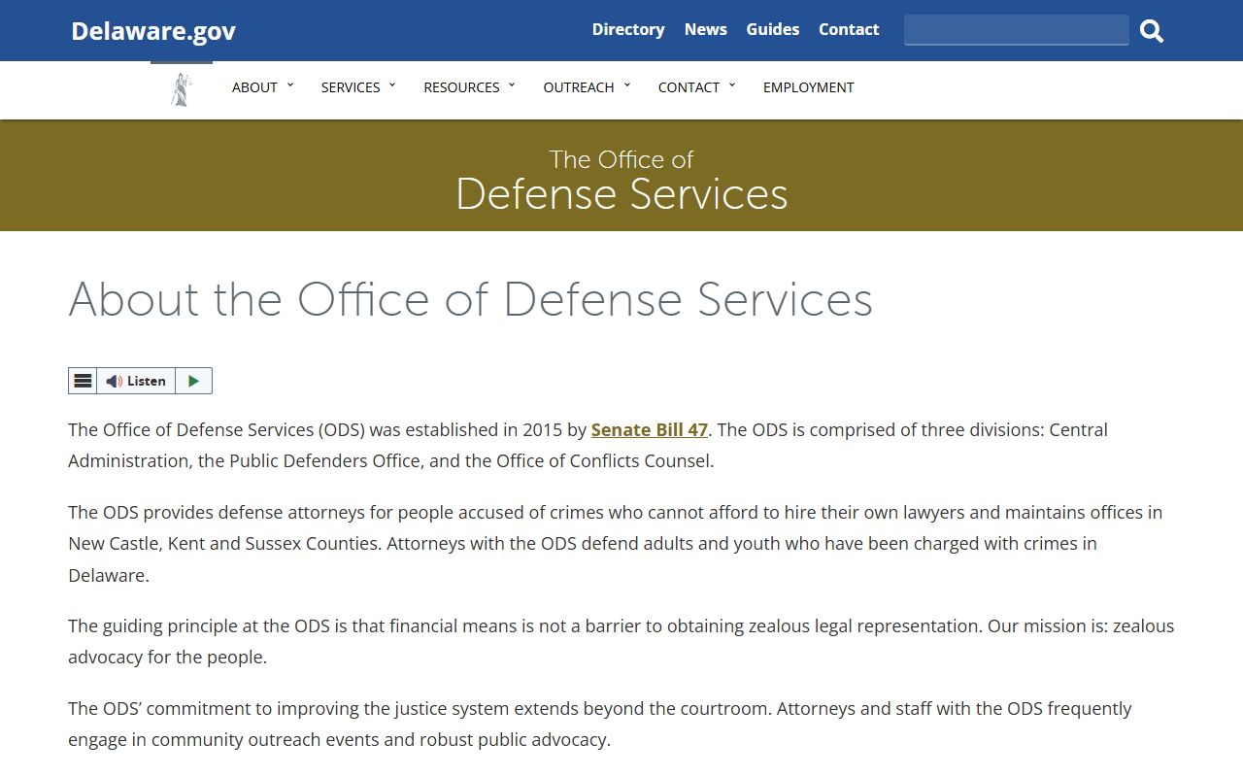Click the search magnifier icon
This screenshot has height=777, width=1243.
pyautogui.click(x=1152, y=31)
